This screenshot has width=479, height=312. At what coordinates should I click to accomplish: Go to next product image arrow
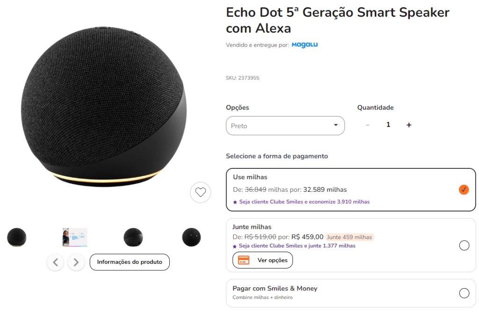coord(76,262)
